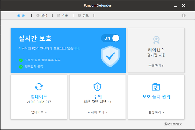
Task: Click the version text v1.0.0 Build 217
Action: point(39,102)
